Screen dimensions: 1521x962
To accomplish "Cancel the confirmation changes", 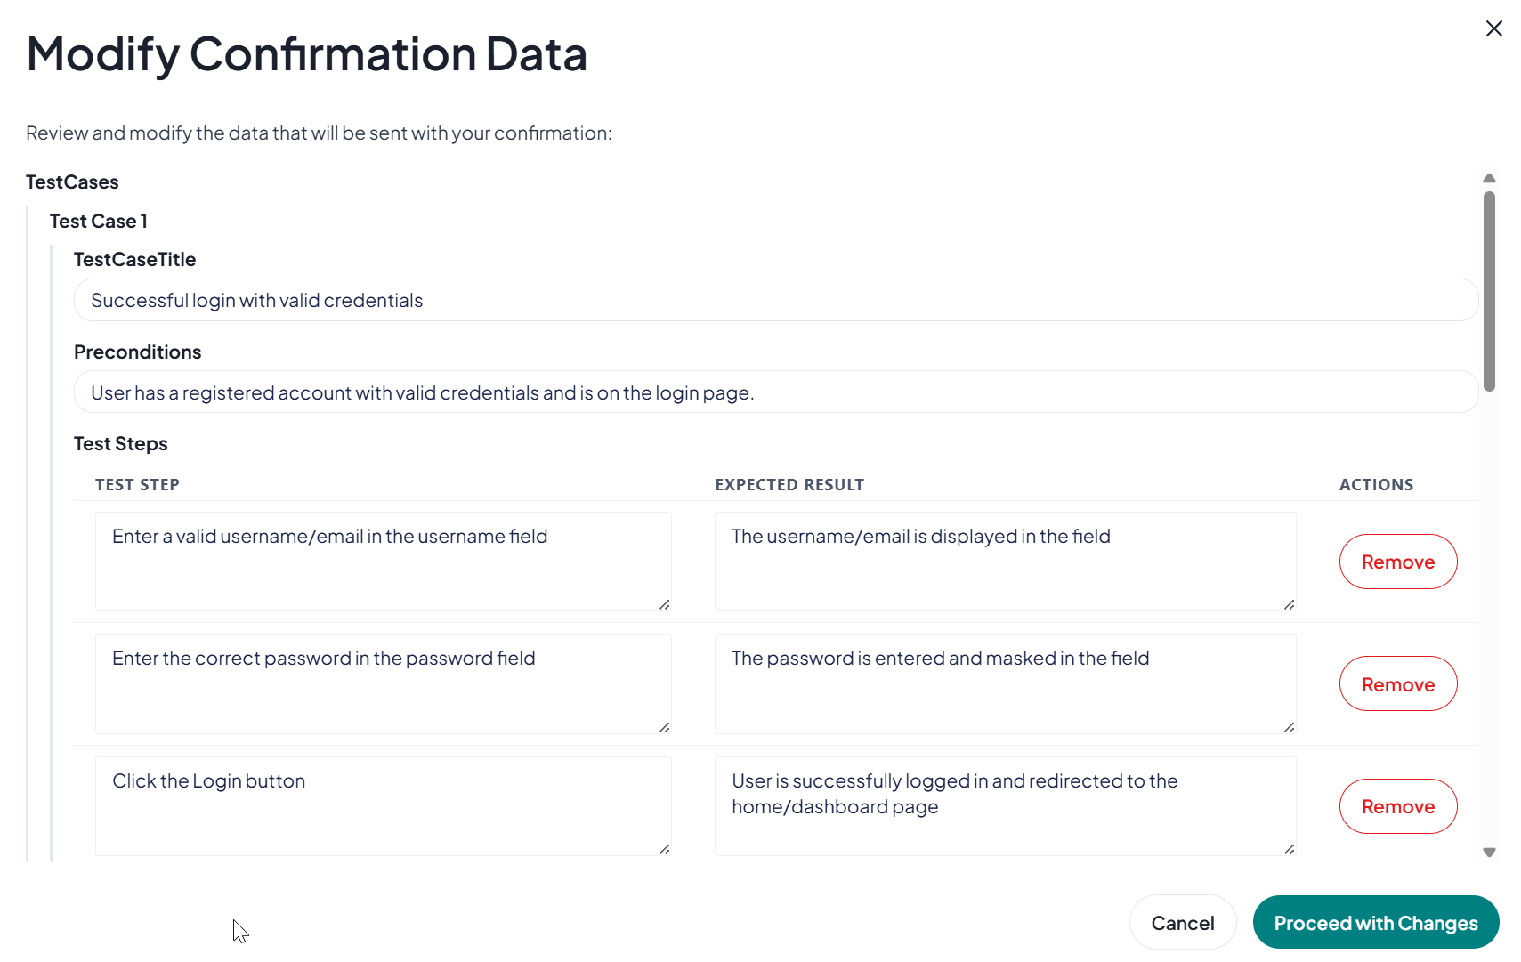I will 1182,922.
